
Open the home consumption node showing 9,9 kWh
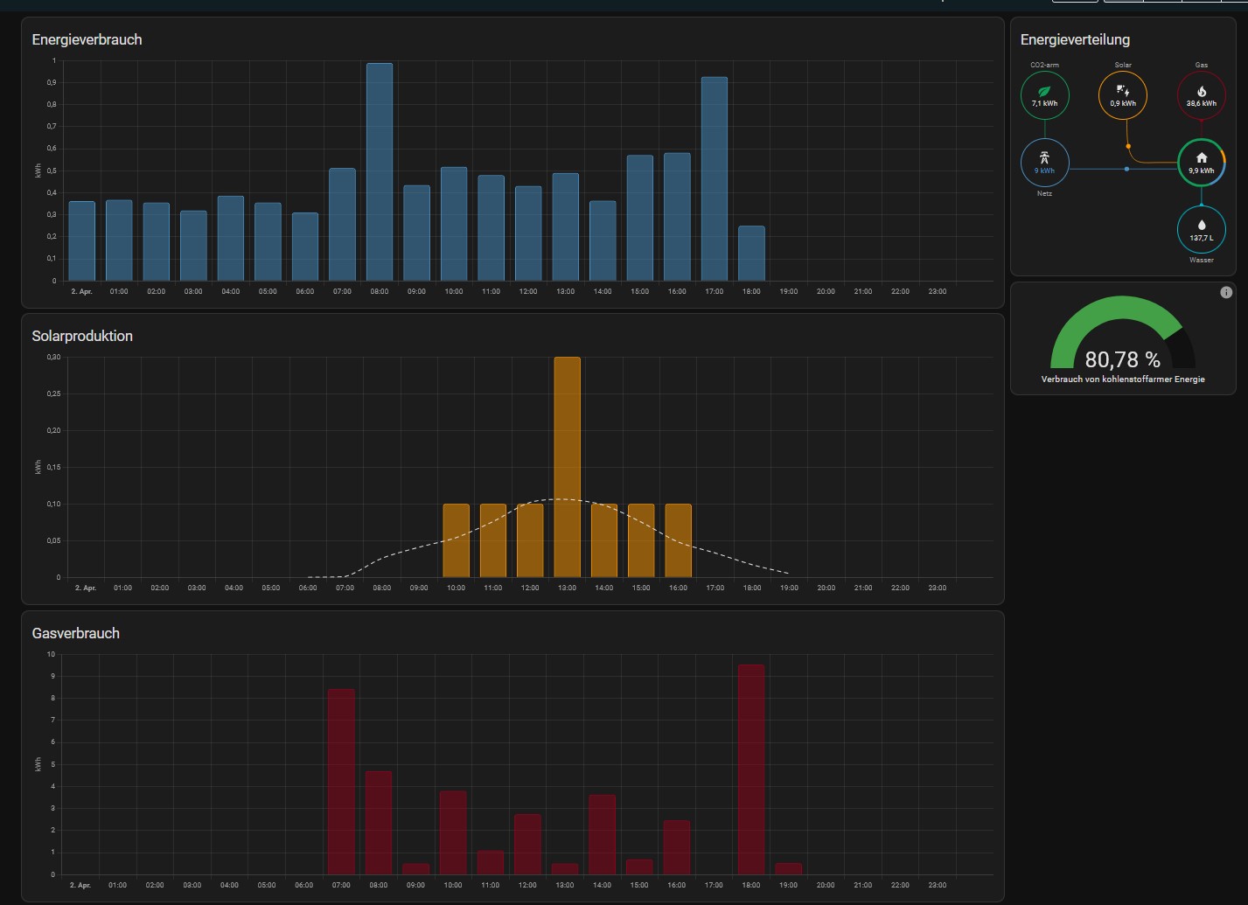1202,163
